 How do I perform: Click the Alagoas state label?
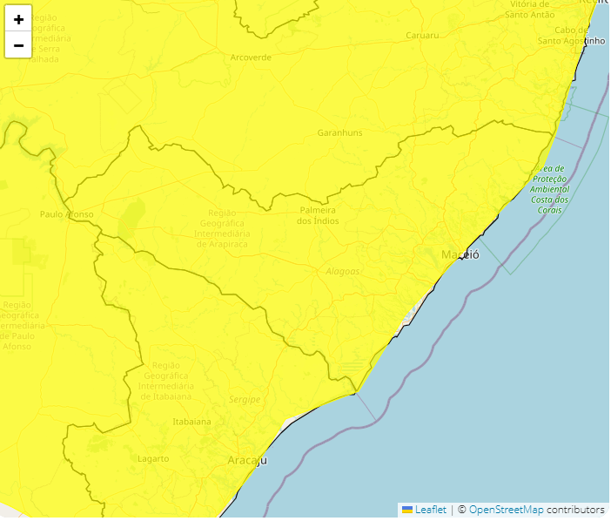[342, 271]
